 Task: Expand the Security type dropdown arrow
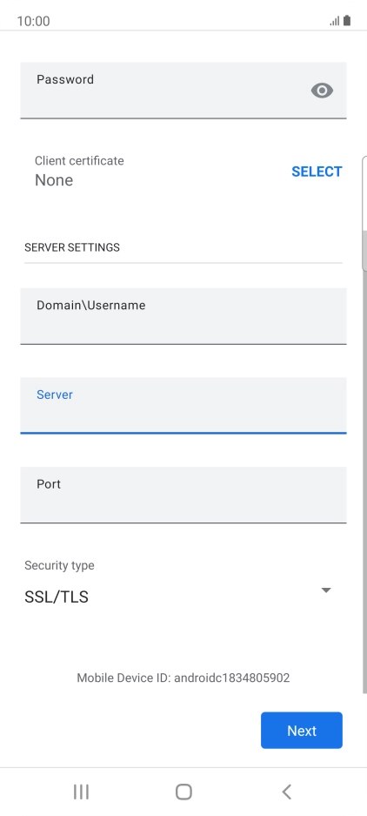[326, 590]
